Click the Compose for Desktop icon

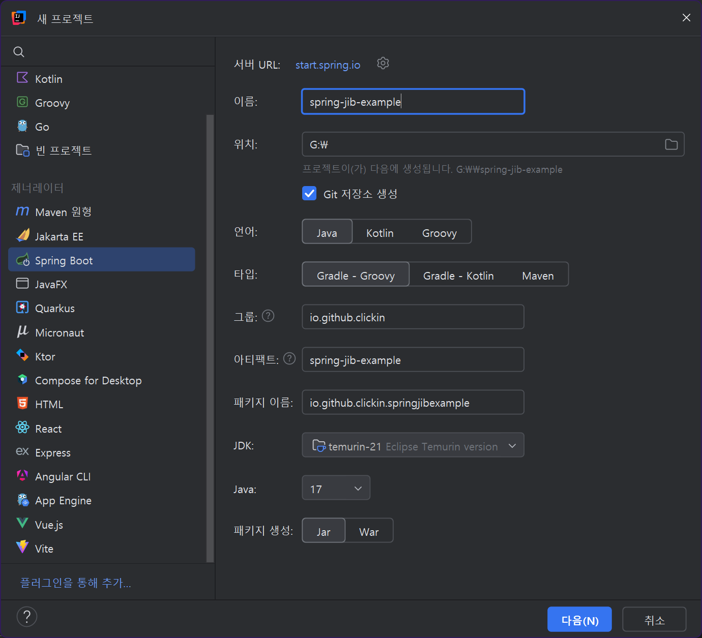pos(22,379)
